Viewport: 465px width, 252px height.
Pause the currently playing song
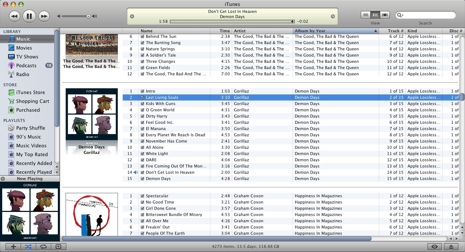point(29,16)
